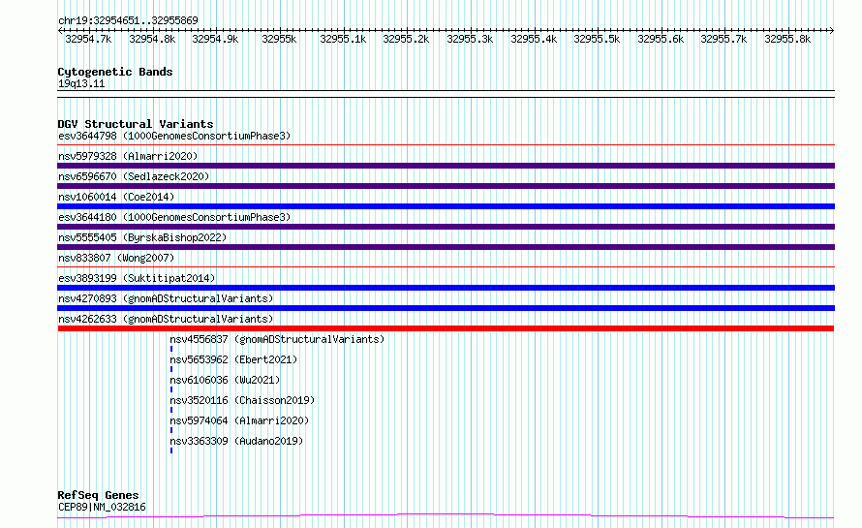Image resolution: width=862 pixels, height=528 pixels.
Task: Click the magenta CEP89 gene line
Action: pos(446,516)
